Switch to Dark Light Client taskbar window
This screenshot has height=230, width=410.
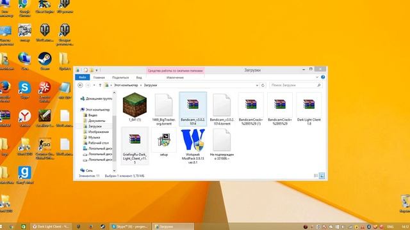coord(51,227)
